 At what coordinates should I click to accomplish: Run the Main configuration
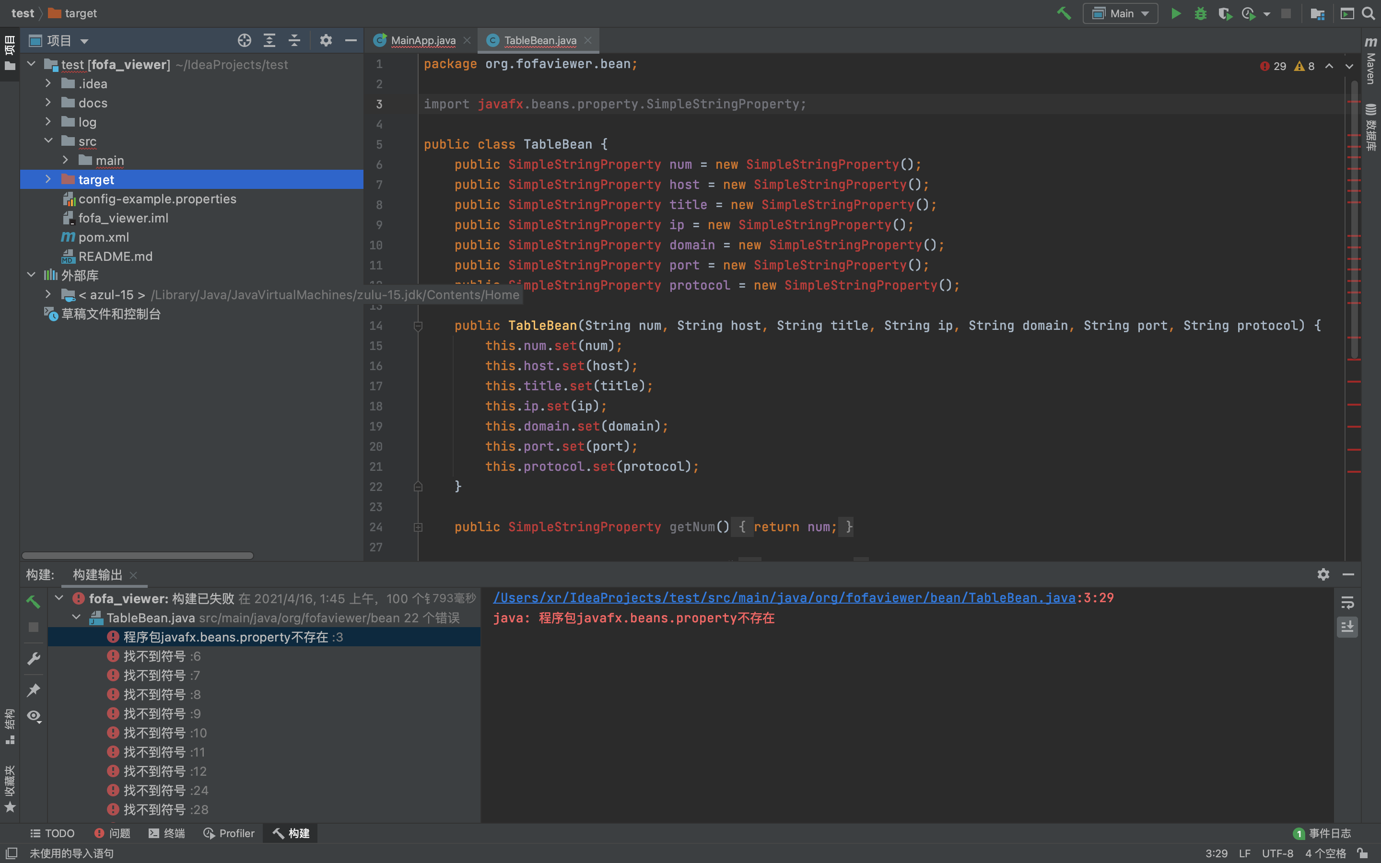[1176, 13]
